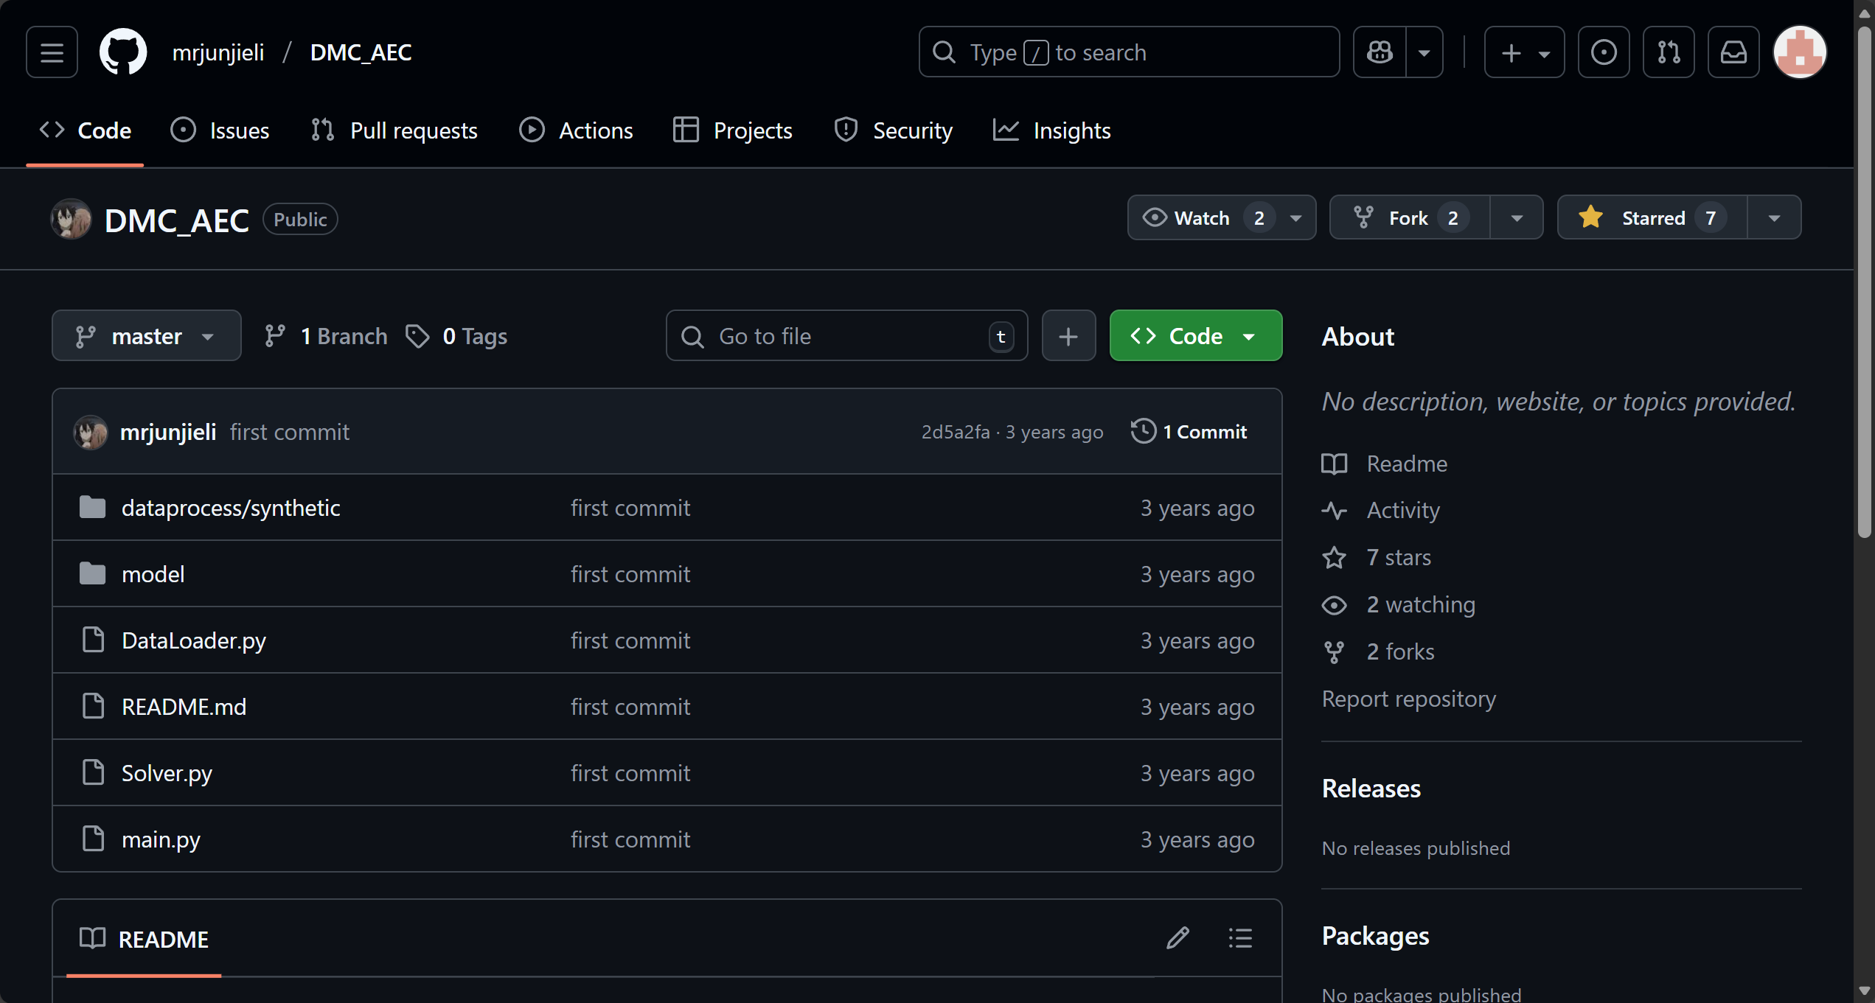This screenshot has height=1003, width=1875.
Task: Open the Copilot chat icon
Action: coord(1380,52)
